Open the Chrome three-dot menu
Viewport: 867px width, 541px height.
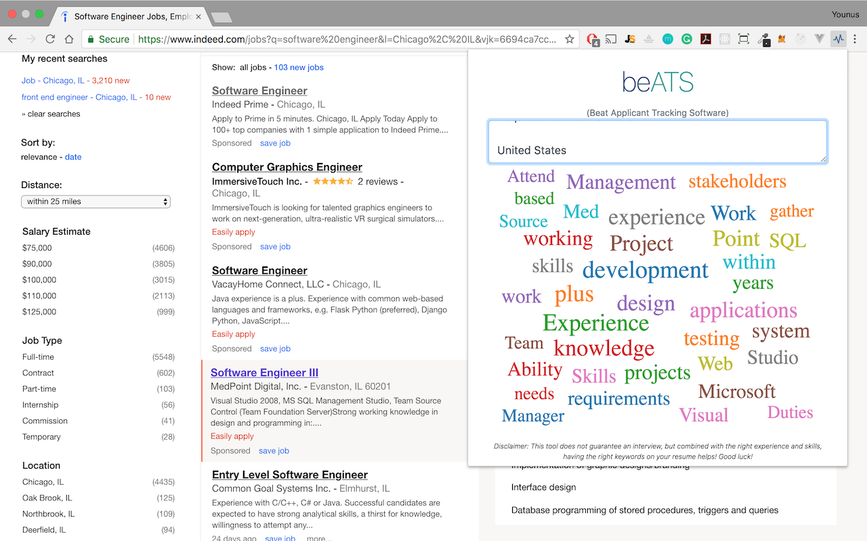(855, 39)
